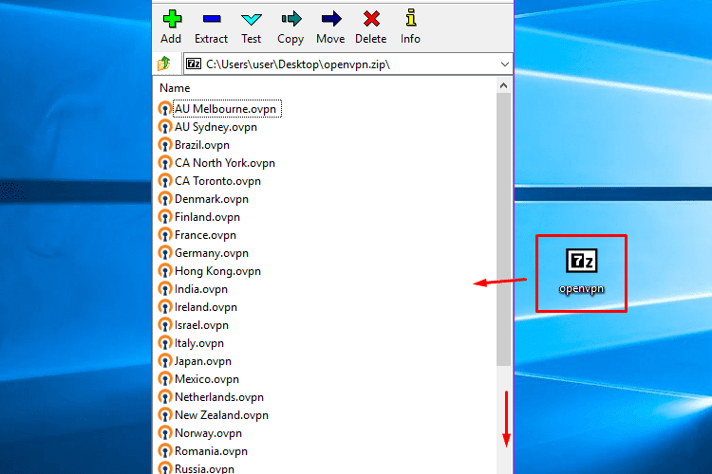Select the Extract minus icon
712x474 pixels.
211,19
